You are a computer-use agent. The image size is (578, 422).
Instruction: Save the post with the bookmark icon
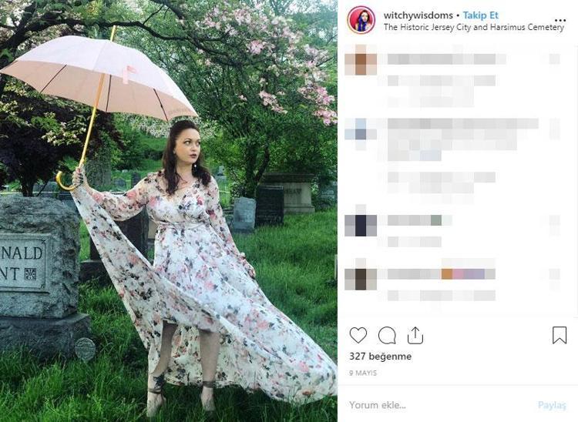[x=560, y=335]
